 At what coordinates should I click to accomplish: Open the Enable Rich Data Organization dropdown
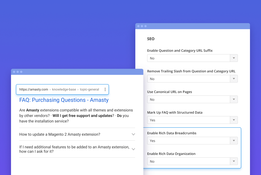pyautogui.click(x=189, y=162)
